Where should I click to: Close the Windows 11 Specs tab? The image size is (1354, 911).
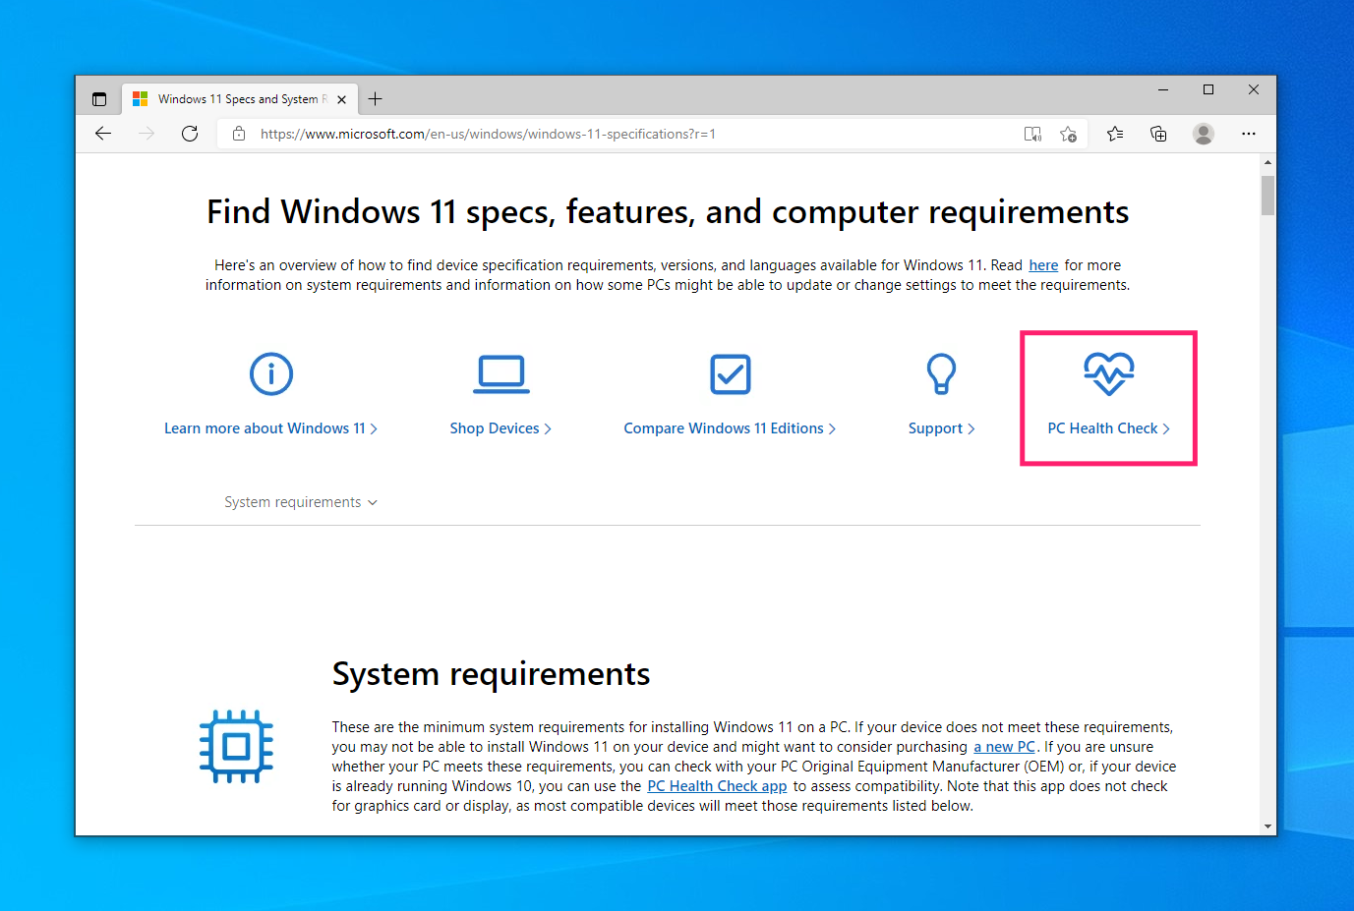coord(341,99)
